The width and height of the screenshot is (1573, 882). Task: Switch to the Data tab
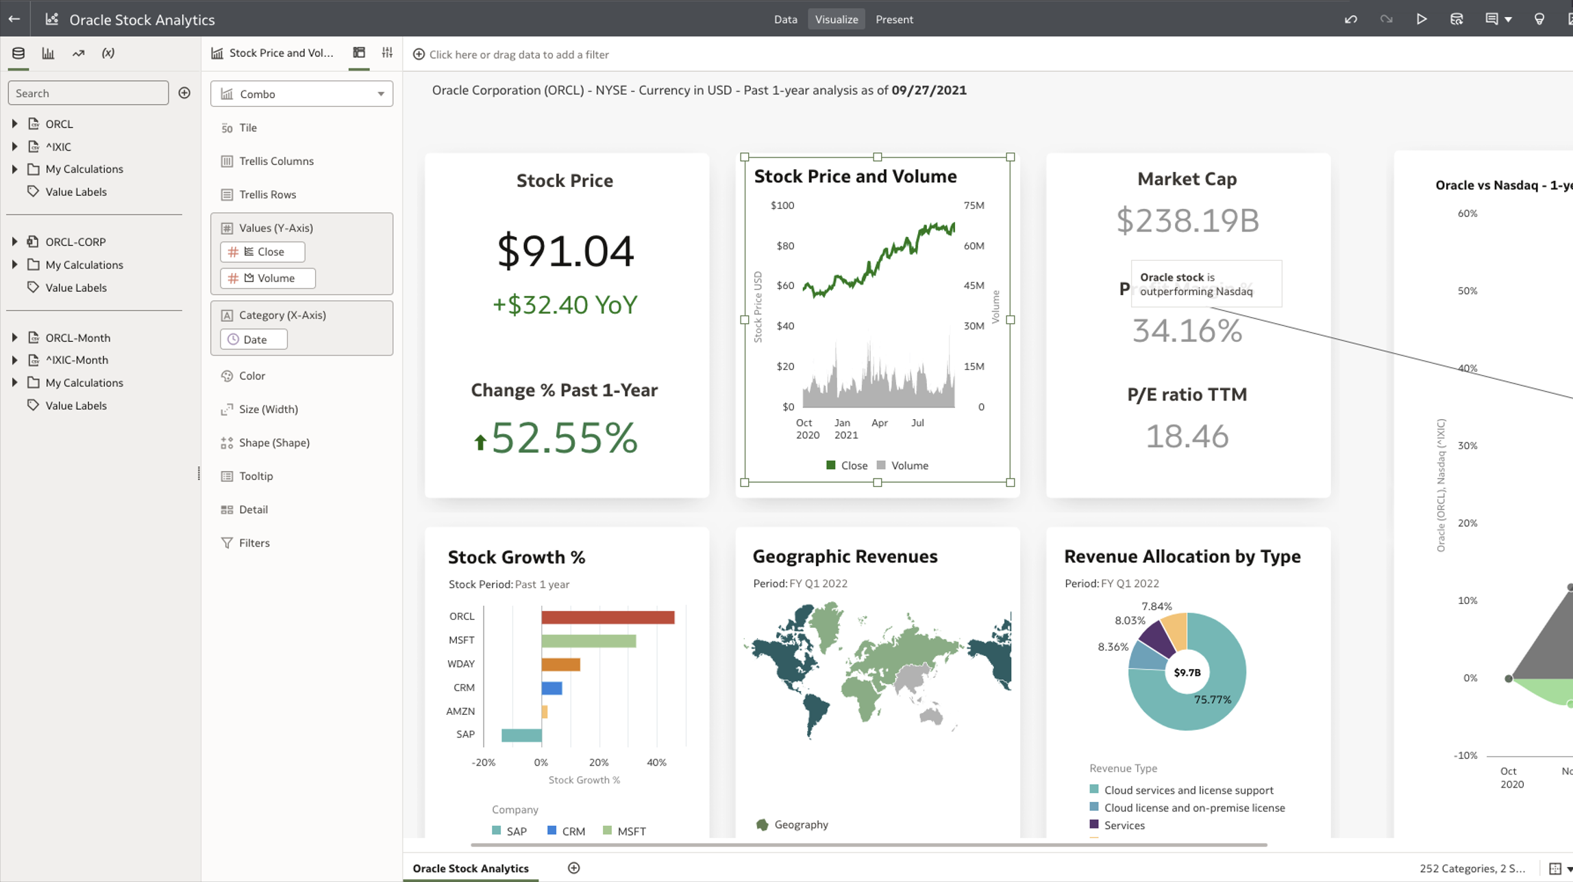tap(785, 19)
